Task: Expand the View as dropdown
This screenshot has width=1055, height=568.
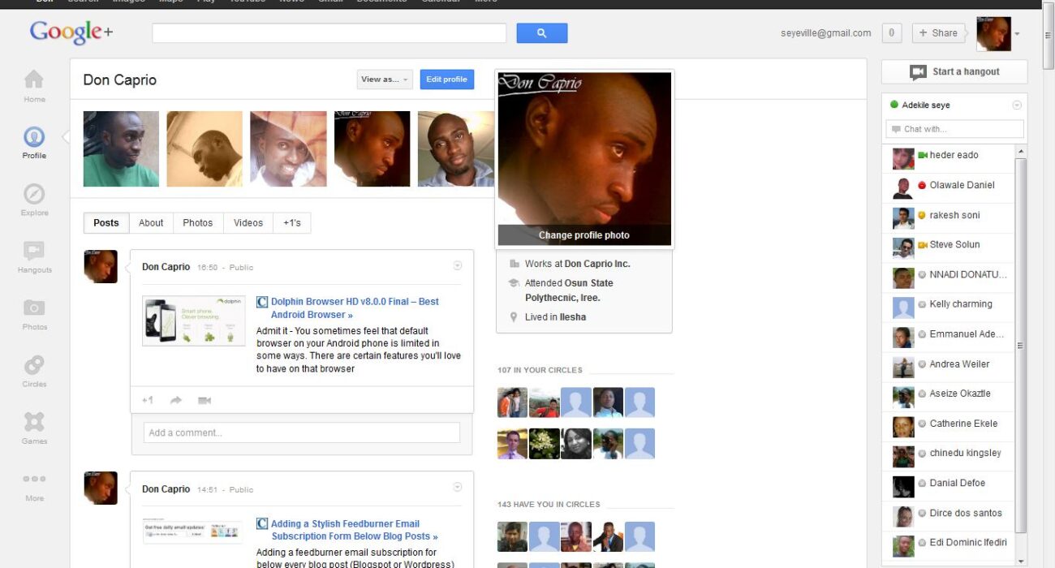Action: click(x=385, y=80)
